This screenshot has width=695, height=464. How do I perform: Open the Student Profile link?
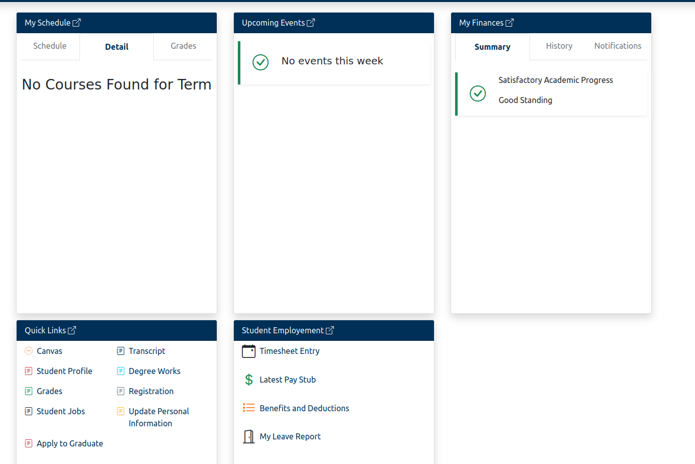(64, 371)
